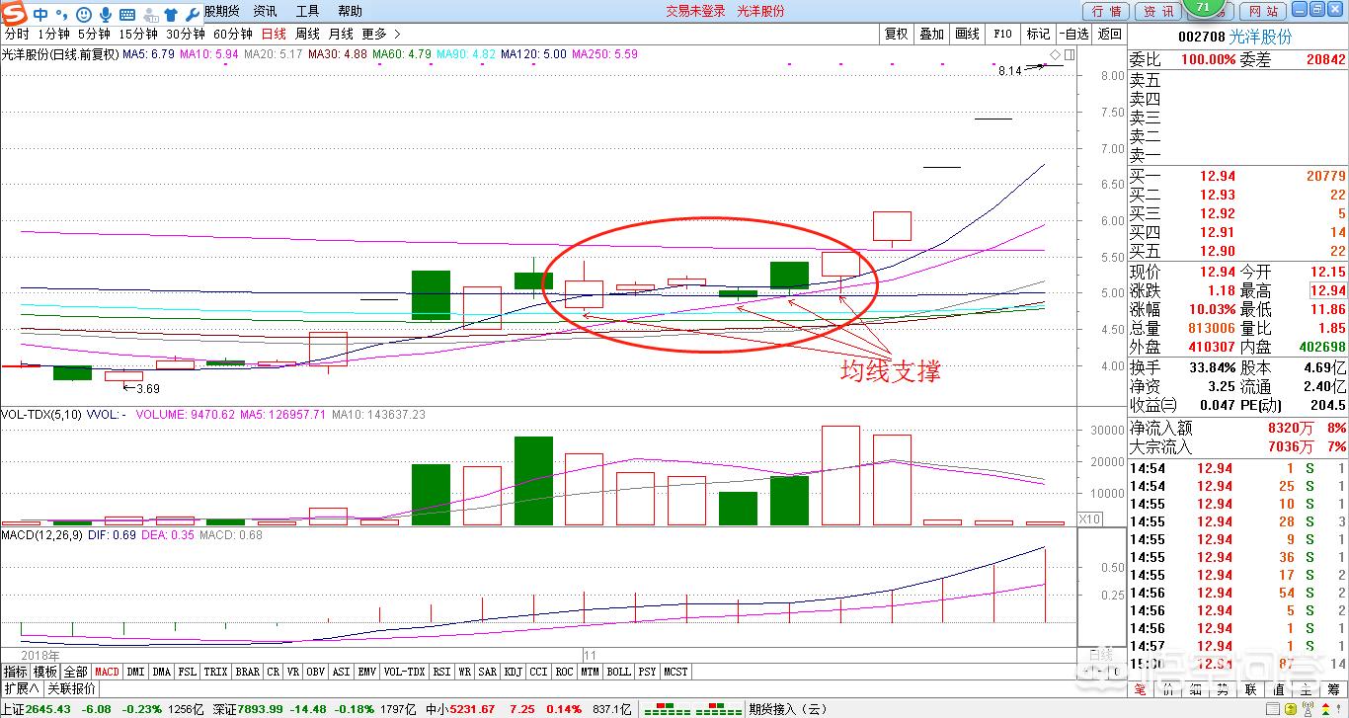Select the DMI indicator
This screenshot has width=1349, height=718.
(135, 672)
